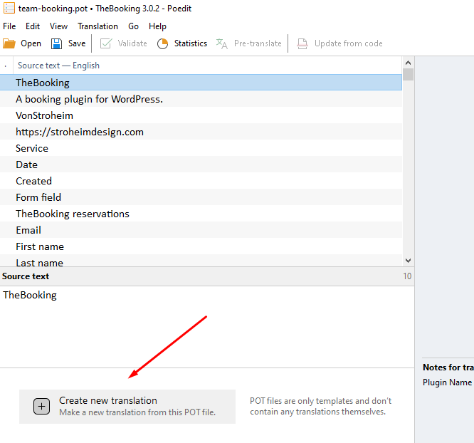The width and height of the screenshot is (474, 443).
Task: Open the Help menu
Action: [157, 26]
